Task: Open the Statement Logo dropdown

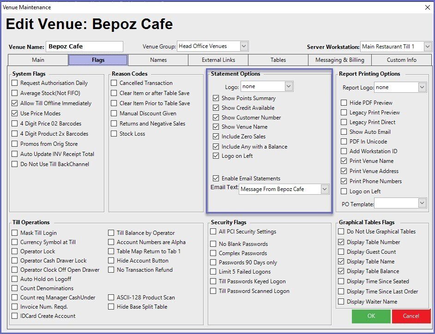Action: tap(289, 86)
